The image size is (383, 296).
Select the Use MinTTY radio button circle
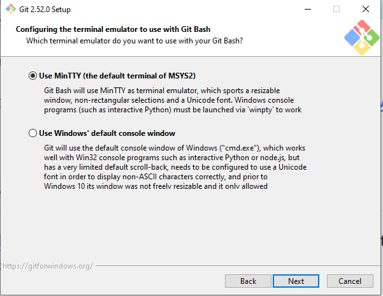tap(33, 75)
